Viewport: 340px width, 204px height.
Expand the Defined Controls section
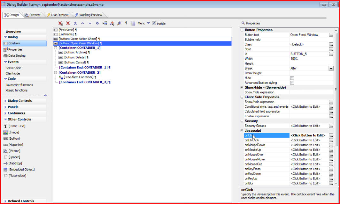click(x=5, y=201)
